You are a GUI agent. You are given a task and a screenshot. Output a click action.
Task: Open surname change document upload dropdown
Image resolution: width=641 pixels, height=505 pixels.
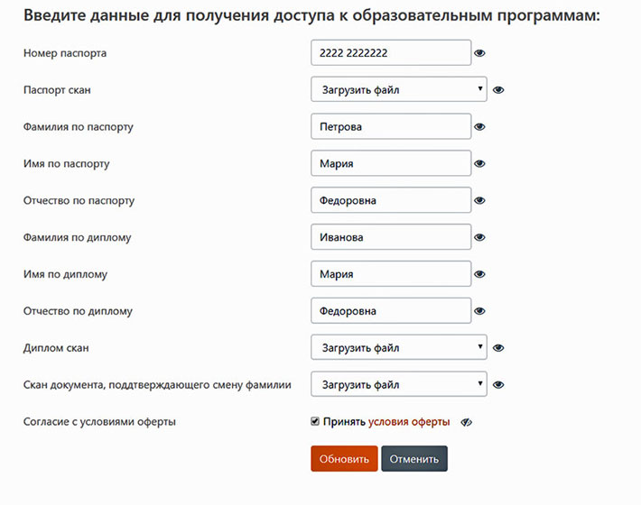click(x=398, y=384)
